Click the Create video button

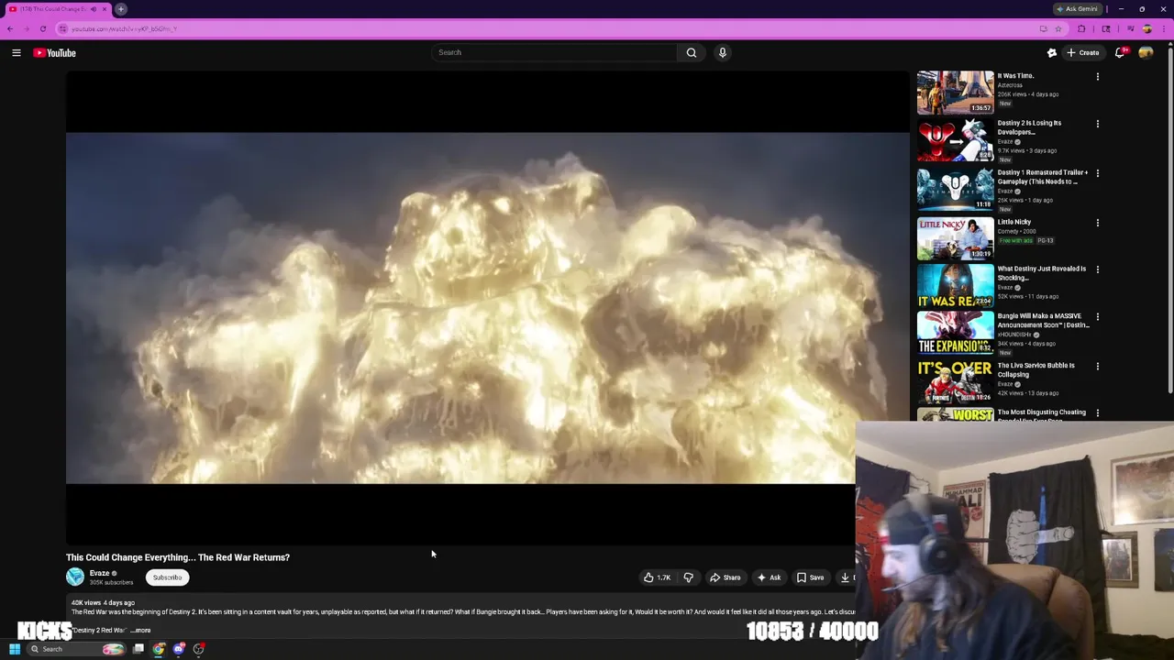point(1083,53)
